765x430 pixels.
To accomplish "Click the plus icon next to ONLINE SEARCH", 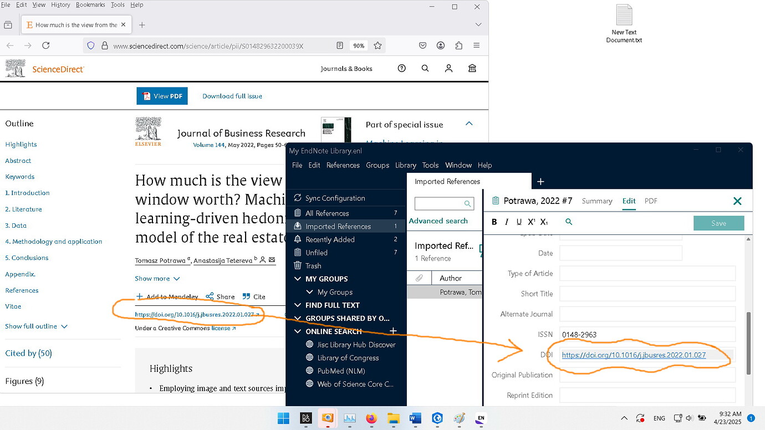I will (393, 331).
